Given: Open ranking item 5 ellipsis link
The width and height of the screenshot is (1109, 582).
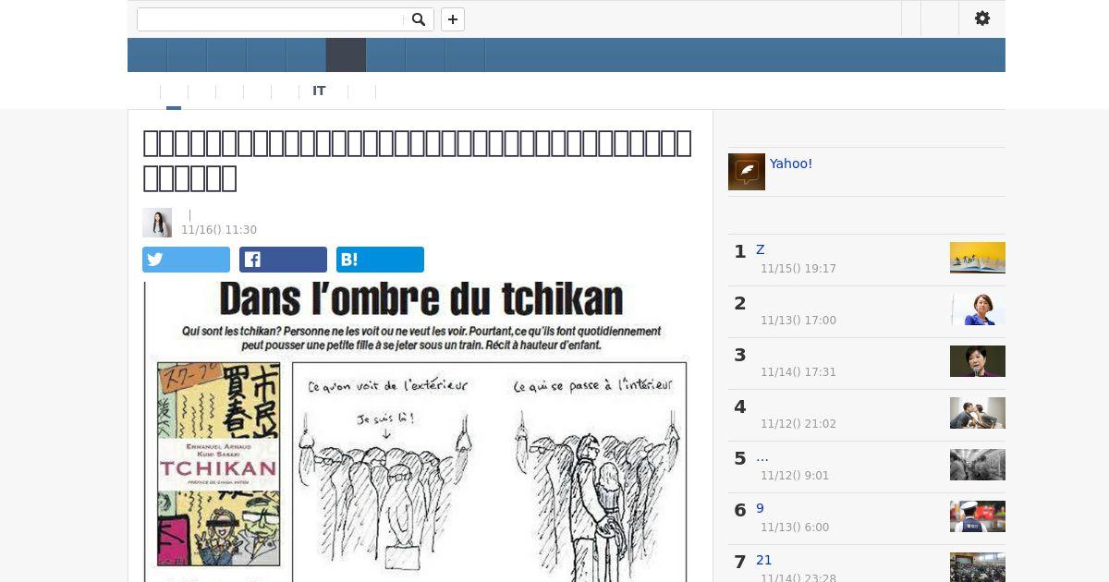Looking at the screenshot, I should click(762, 456).
